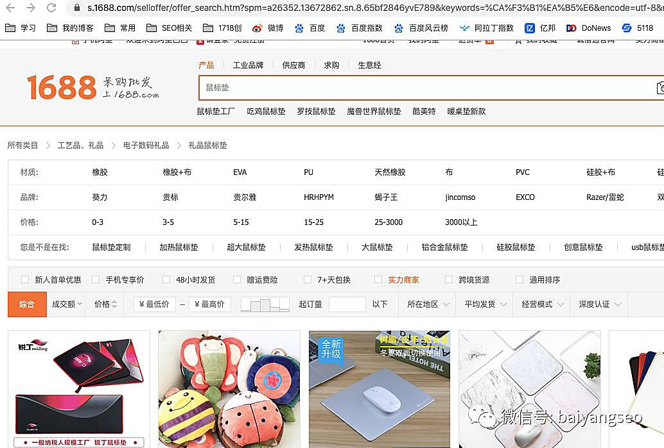Open the 所在地区 dropdown
Image resolution: width=664 pixels, height=448 pixels.
[428, 304]
